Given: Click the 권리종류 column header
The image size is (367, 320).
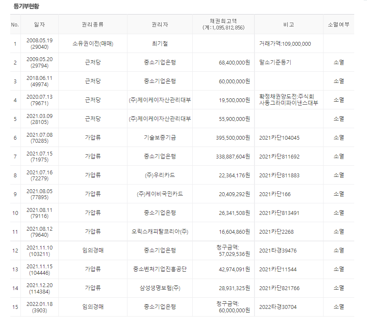Looking at the screenshot, I should [x=92, y=24].
